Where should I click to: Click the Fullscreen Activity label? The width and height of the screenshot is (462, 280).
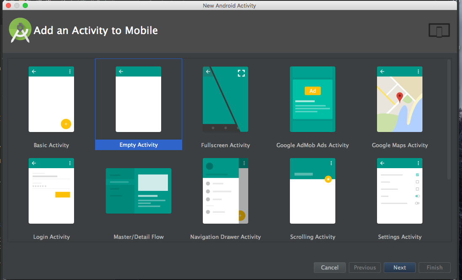tap(226, 145)
